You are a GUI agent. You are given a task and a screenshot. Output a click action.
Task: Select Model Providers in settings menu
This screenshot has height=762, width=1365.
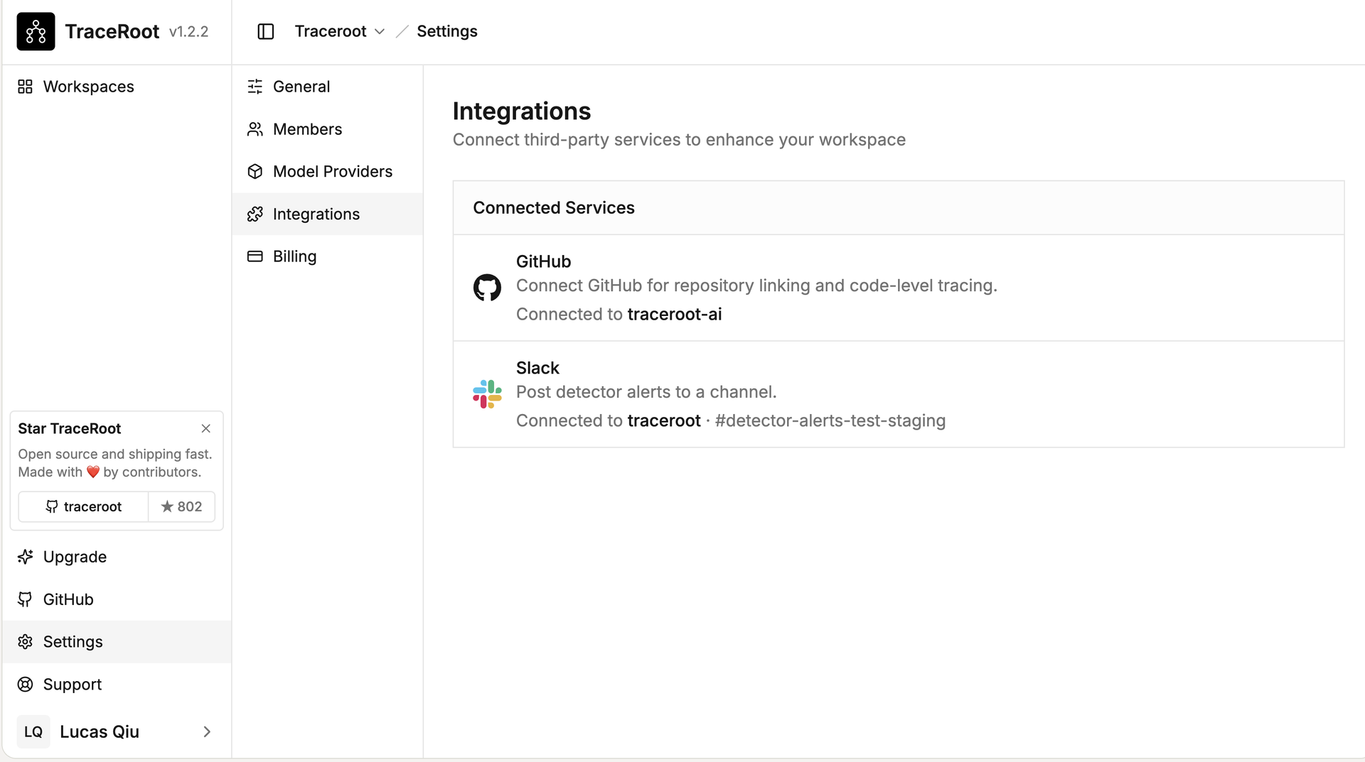pos(327,172)
